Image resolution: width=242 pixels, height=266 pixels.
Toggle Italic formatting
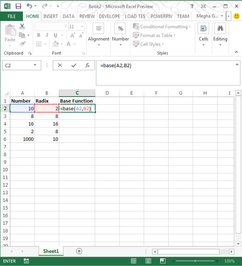coord(47,35)
